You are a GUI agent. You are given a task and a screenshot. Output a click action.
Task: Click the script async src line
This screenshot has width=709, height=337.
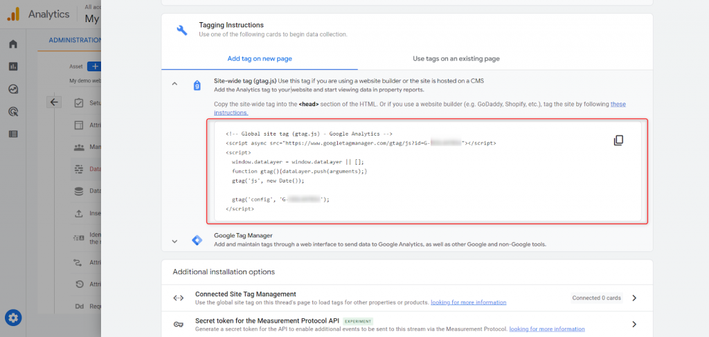click(x=361, y=143)
